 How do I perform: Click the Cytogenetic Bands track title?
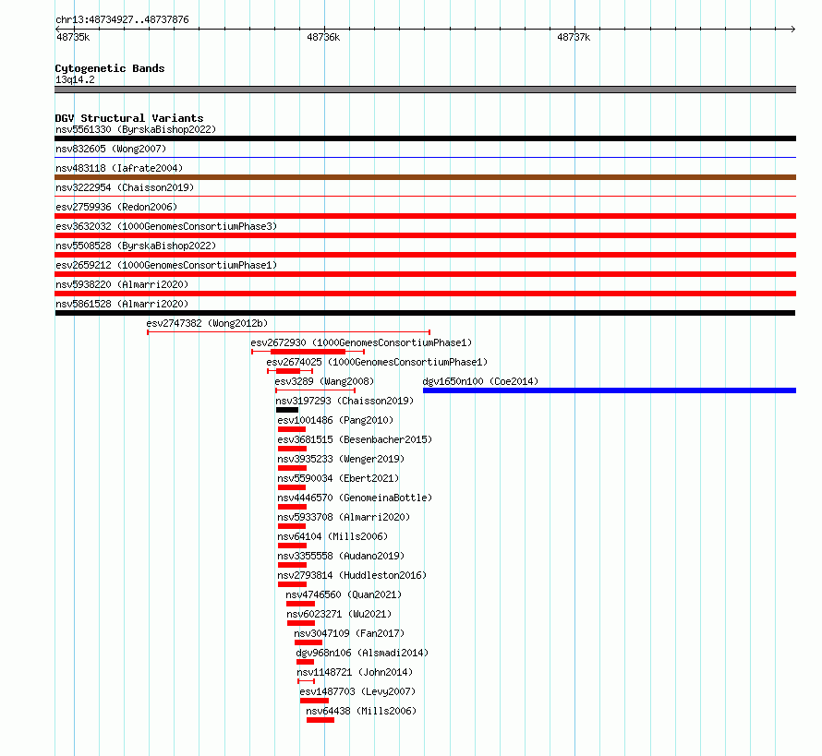[x=110, y=68]
